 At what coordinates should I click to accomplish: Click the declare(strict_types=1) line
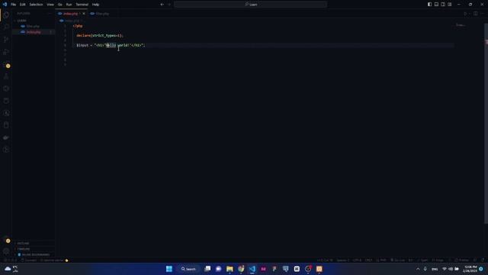point(100,36)
